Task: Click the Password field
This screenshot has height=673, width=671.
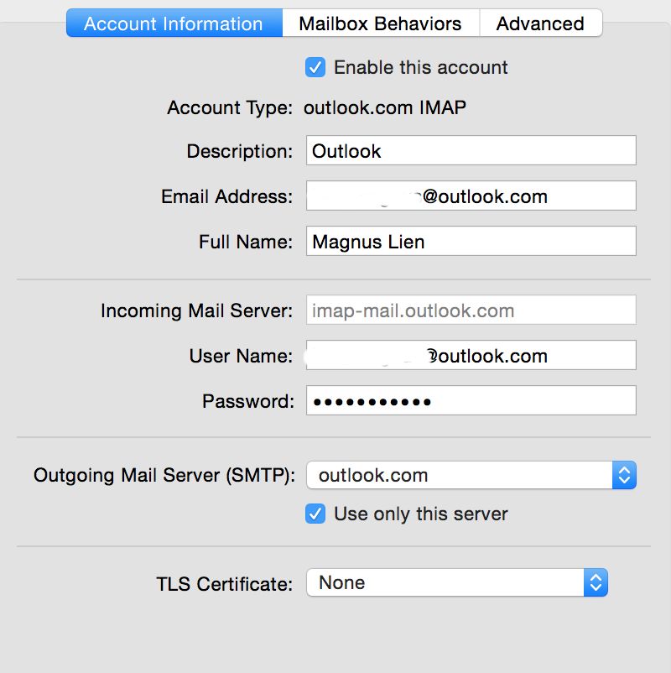Action: tap(471, 401)
